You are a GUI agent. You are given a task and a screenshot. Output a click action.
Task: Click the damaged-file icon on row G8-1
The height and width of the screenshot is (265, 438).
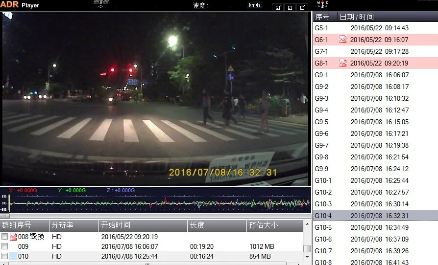pyautogui.click(x=343, y=63)
